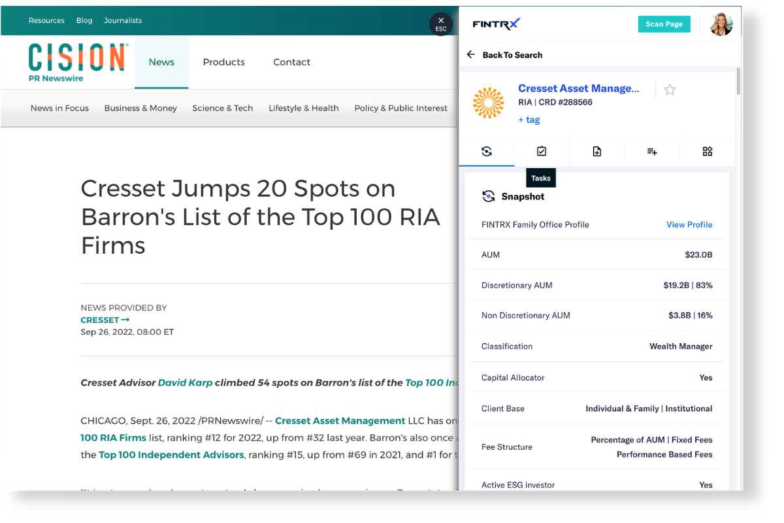Screen dimensions: 784x523
Task: Click the Discretionary AUM value $19.2B | 83%
Action: click(x=688, y=285)
